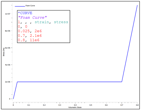Click the 0.7 x-axis tick label
Viewport: 141px width, 111px height.
(x=122, y=105)
